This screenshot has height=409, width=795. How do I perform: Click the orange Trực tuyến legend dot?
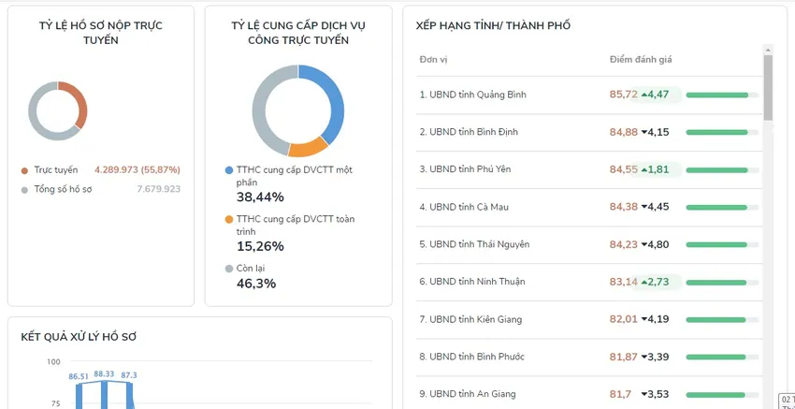click(24, 170)
